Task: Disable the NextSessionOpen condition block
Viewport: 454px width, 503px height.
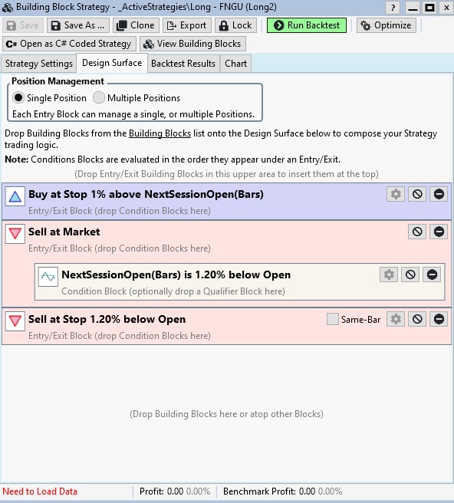Action: pos(410,275)
